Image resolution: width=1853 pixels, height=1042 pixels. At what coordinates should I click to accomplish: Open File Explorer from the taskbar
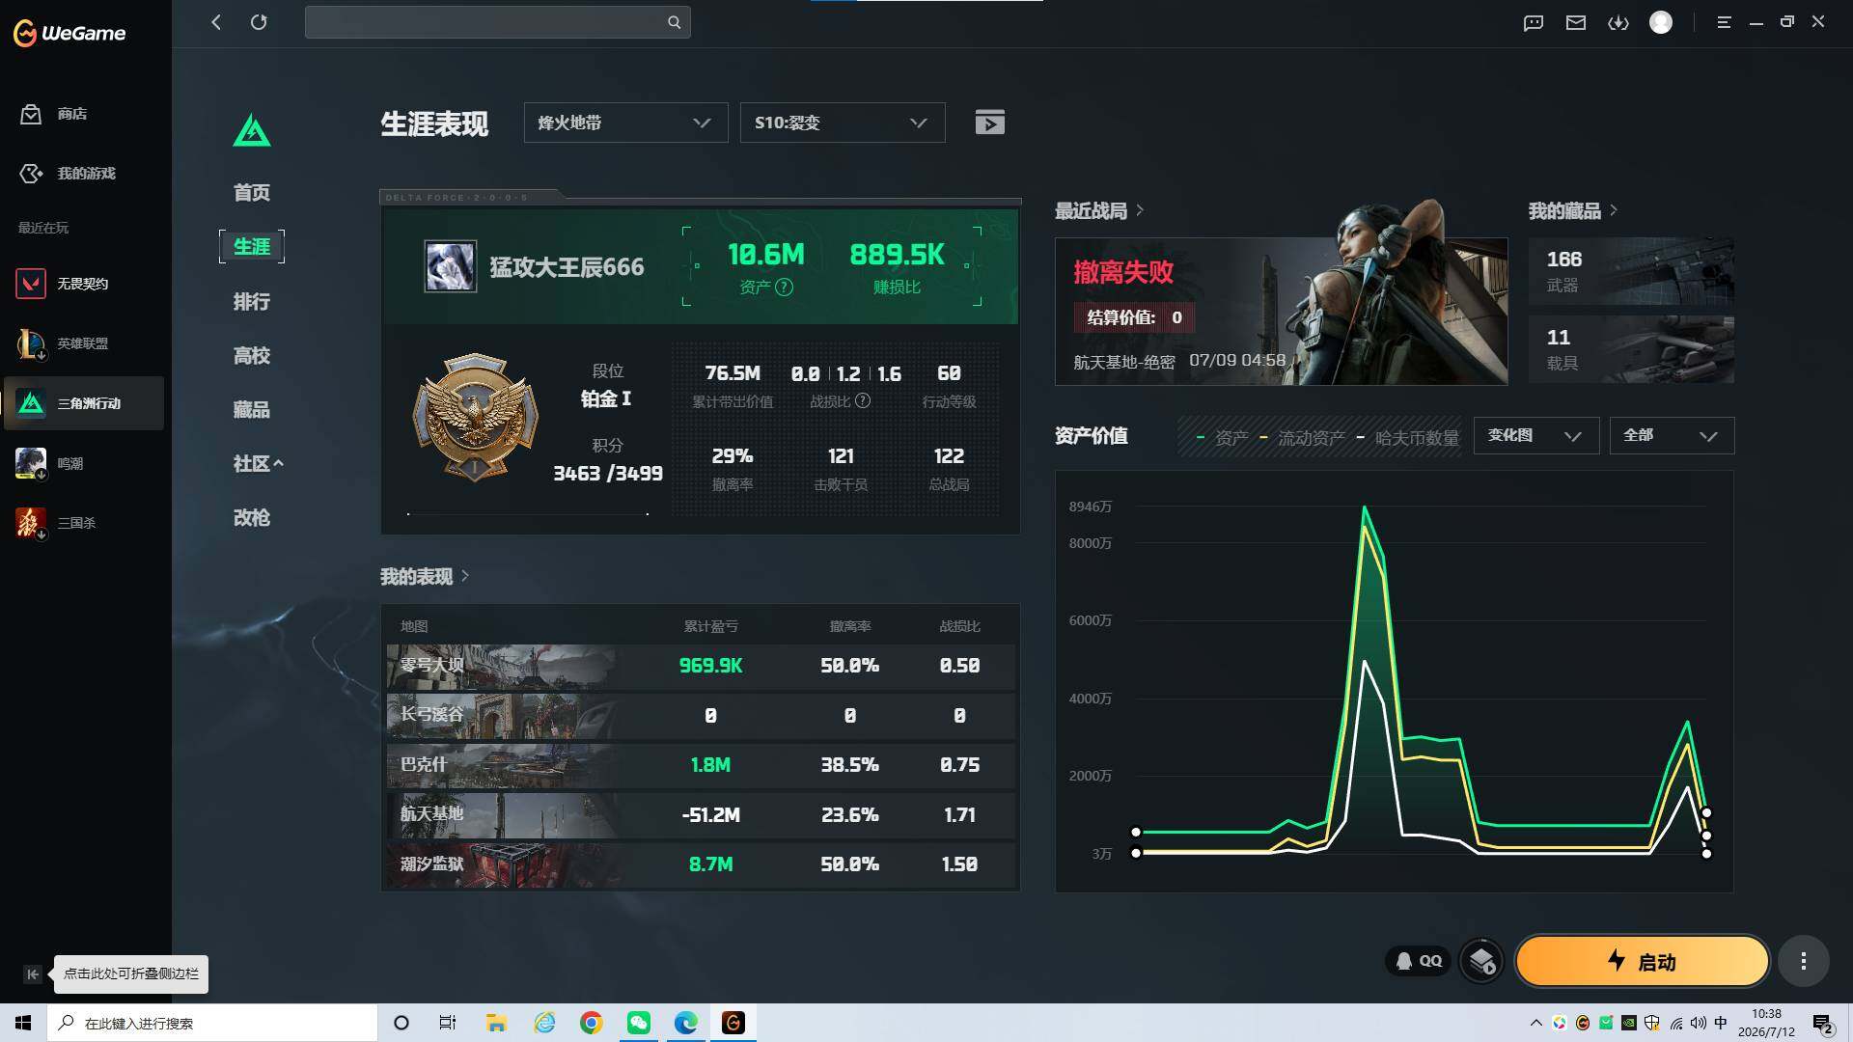coord(497,1023)
